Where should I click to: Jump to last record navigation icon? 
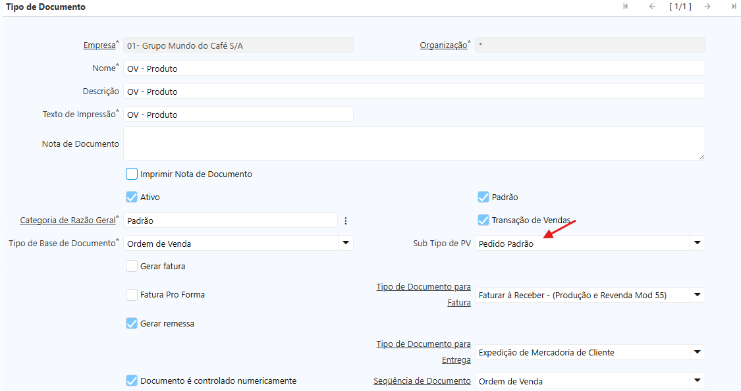[734, 7]
